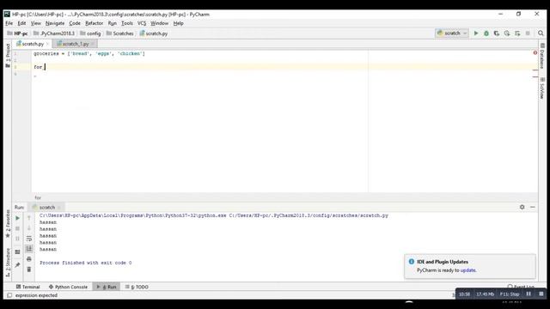This screenshot has height=309, width=550.
Task: Click the down arrow in Run console gutter
Action: 29,228
